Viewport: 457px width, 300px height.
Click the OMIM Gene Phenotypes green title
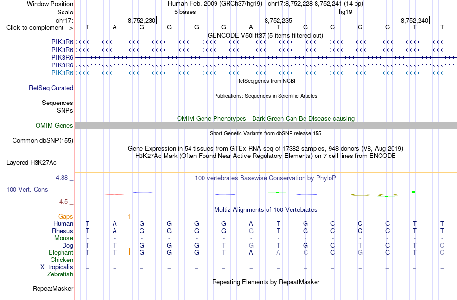click(266, 118)
